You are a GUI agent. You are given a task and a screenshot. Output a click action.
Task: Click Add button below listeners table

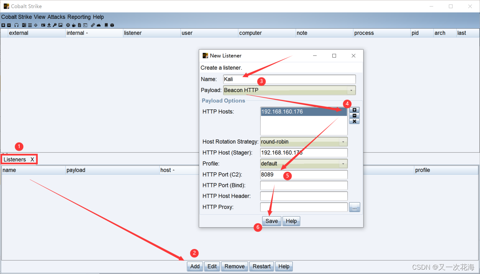click(195, 266)
